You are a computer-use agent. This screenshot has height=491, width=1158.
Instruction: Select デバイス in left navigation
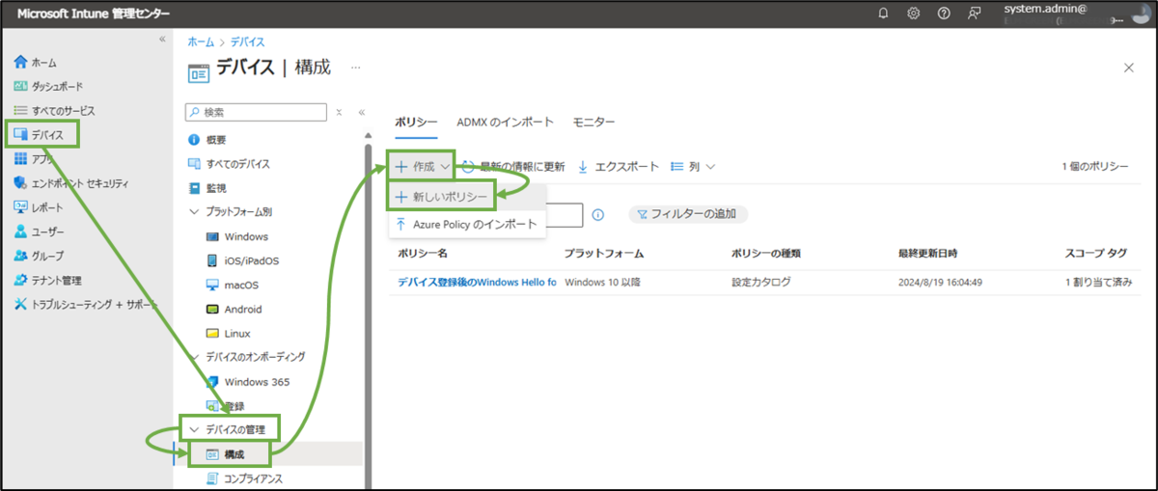(40, 134)
